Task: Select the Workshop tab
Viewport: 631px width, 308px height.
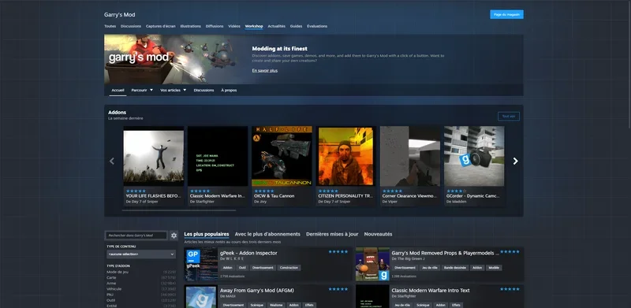Action: [x=254, y=26]
